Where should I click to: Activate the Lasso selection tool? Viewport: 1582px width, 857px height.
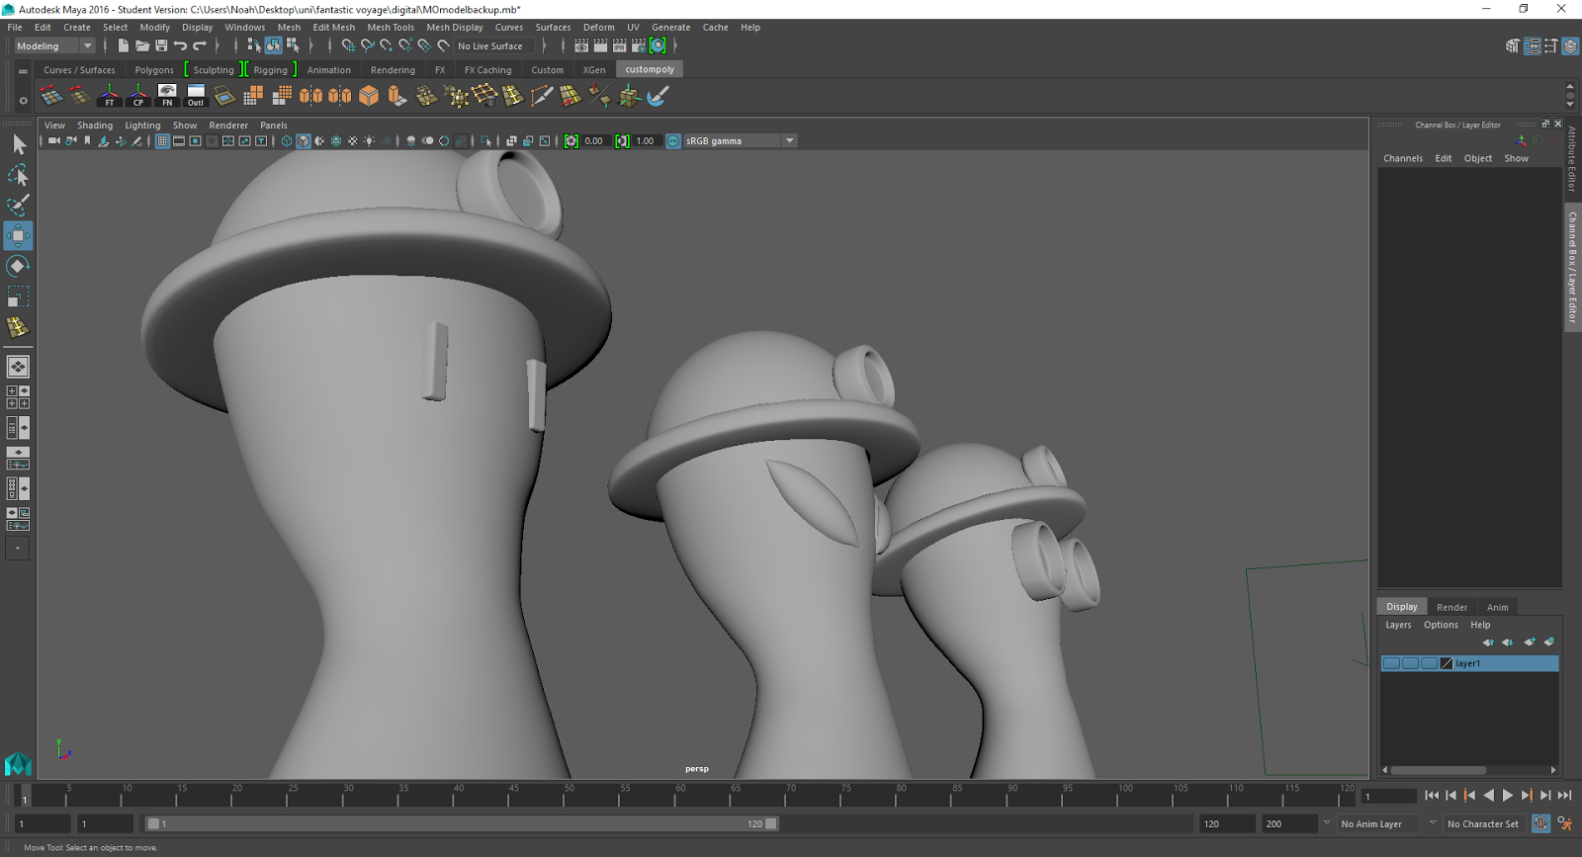[18, 176]
